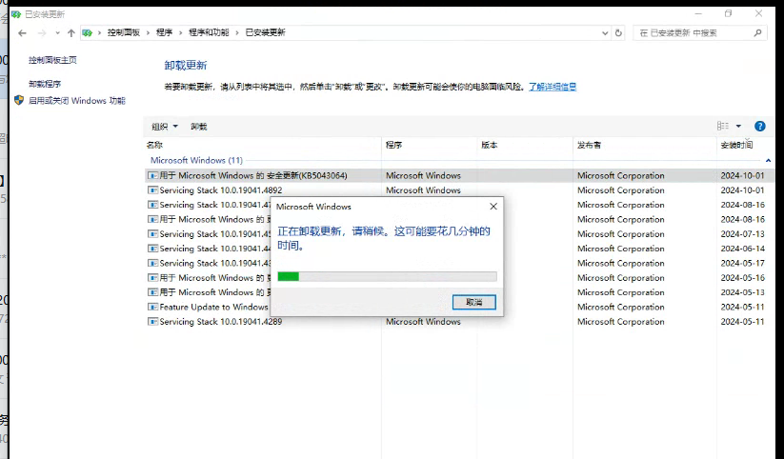Open the address bar history dropdown
Screen dimensions: 784x459
pos(605,32)
